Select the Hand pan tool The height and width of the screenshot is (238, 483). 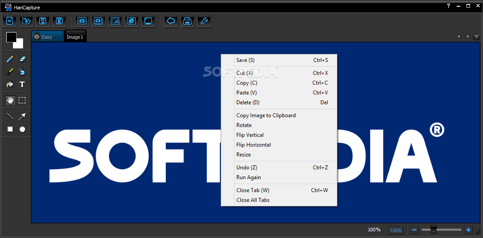pyautogui.click(x=10, y=100)
